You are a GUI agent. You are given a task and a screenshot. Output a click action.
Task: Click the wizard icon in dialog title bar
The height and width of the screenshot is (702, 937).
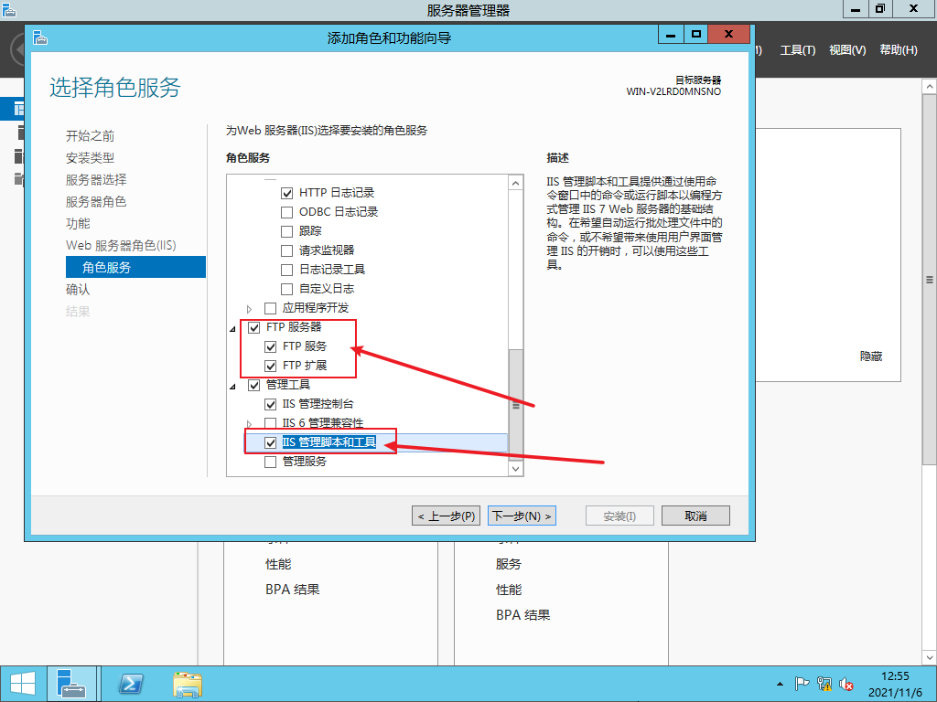(40, 37)
